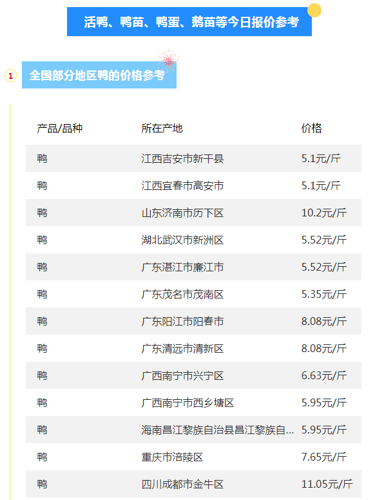Viewport: 375px width, 500px height.
Task: Click the 广西南宁市兴宁区 location cell
Action: click(182, 375)
